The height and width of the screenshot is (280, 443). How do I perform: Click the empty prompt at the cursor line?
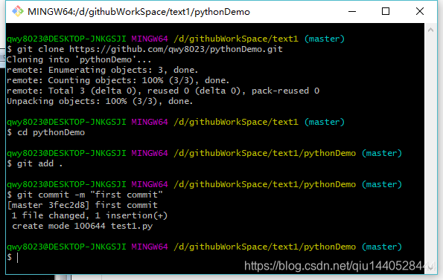[13, 258]
